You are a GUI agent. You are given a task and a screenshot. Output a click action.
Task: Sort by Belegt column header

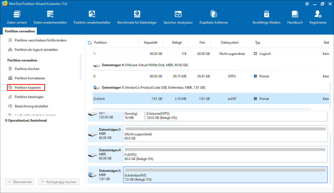click(x=177, y=43)
